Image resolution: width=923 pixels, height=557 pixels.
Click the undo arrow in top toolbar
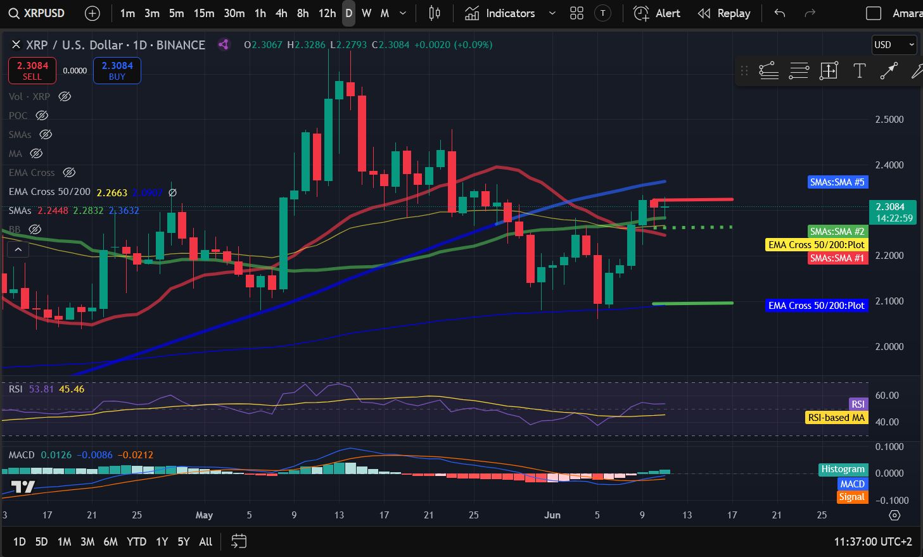[780, 13]
